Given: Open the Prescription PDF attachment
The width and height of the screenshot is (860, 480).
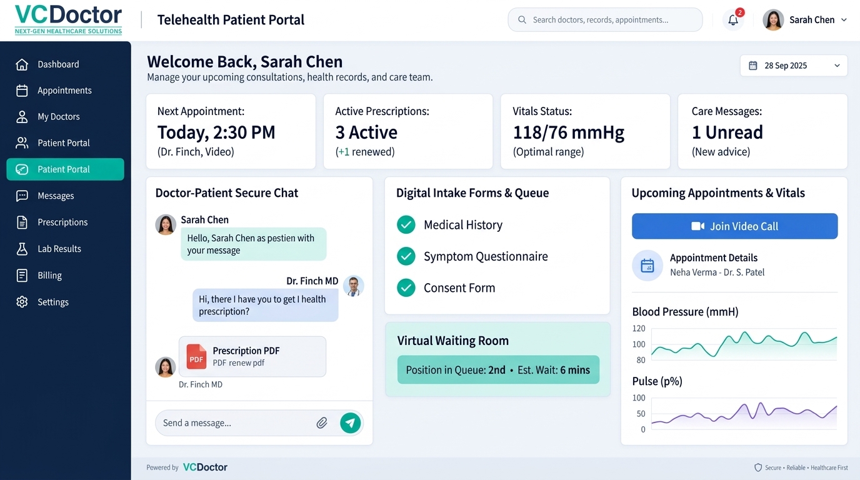Looking at the screenshot, I should tap(252, 357).
